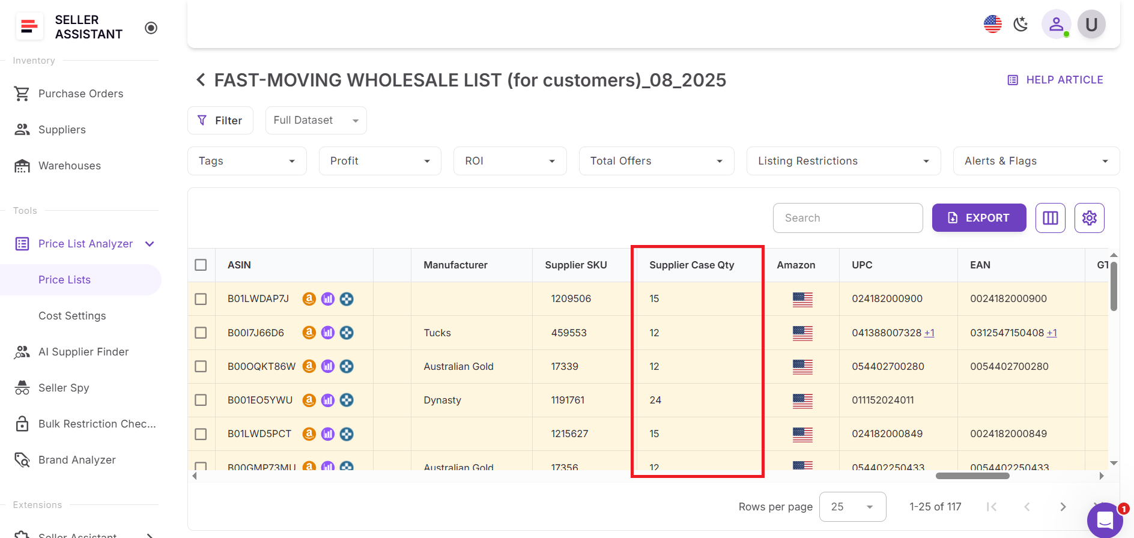Image resolution: width=1134 pixels, height=538 pixels.
Task: Click the column layout icon beside Export
Action: (1050, 218)
